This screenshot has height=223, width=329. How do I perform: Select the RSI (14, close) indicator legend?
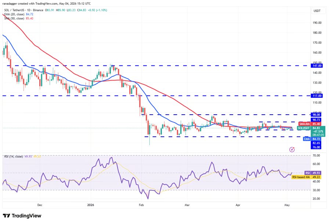click(x=22, y=157)
